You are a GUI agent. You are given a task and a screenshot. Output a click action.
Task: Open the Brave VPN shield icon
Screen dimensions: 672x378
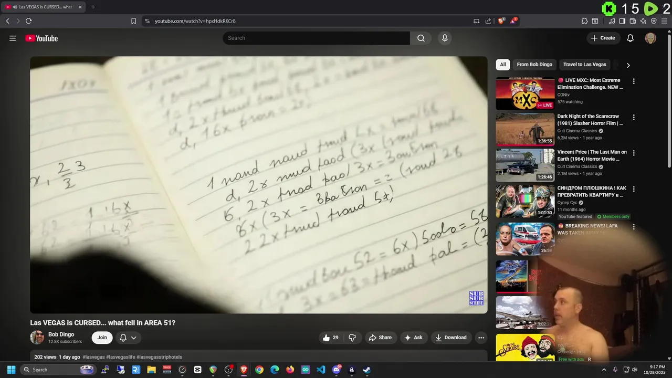[x=654, y=21]
